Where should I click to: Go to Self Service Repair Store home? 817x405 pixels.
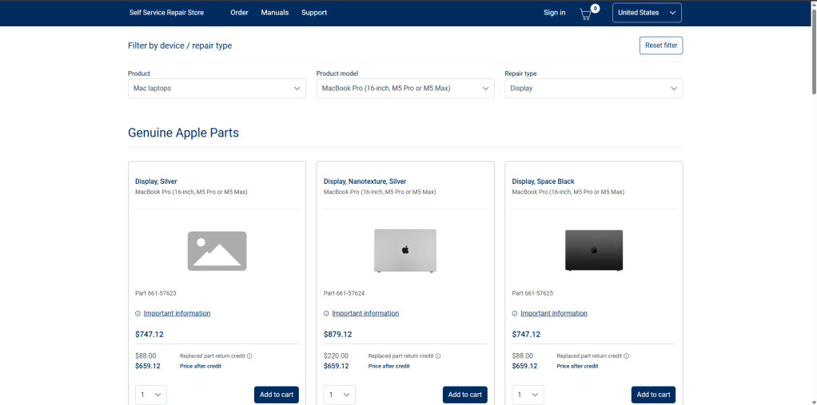pos(167,13)
